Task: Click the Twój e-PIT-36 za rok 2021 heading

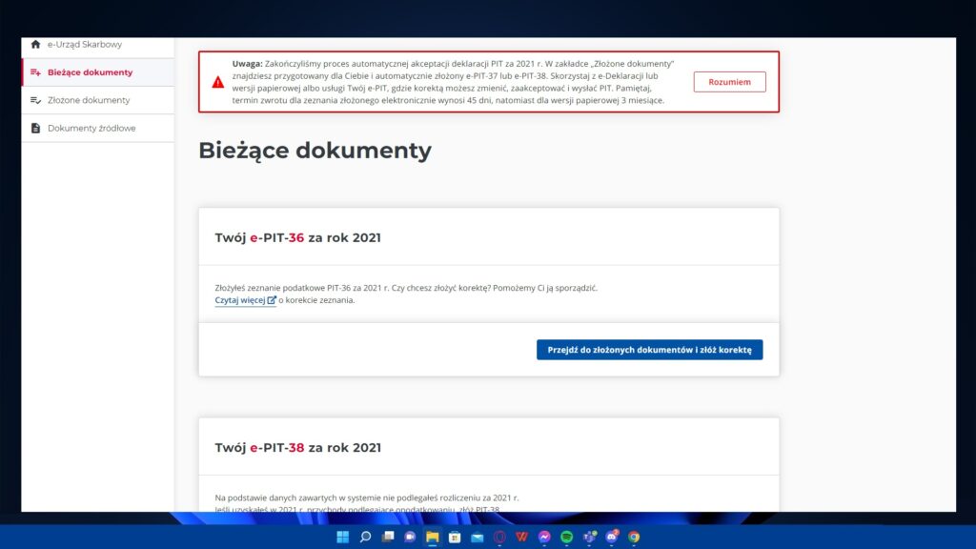Action: (x=298, y=237)
